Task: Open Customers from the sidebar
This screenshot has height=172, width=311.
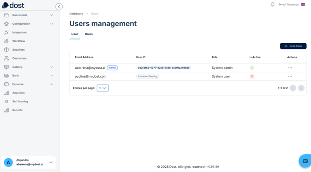Action: (x=19, y=58)
